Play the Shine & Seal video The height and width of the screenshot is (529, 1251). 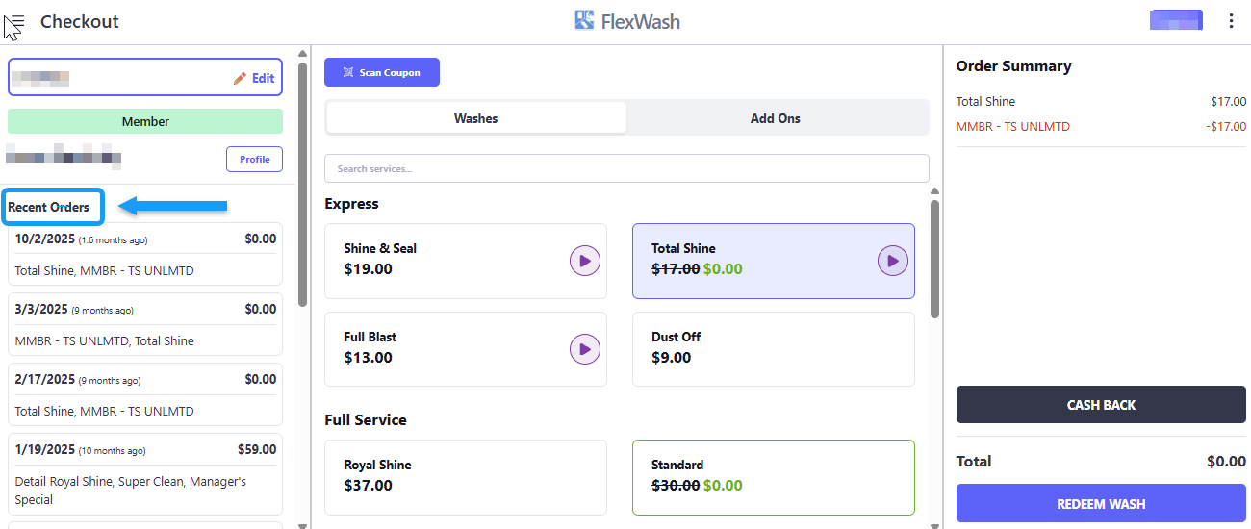[584, 260]
